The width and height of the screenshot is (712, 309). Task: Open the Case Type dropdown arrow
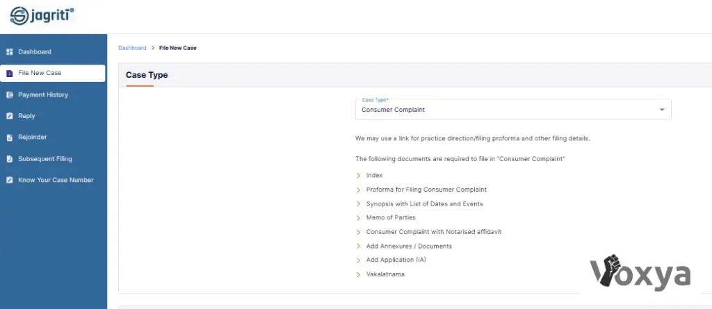pos(662,110)
